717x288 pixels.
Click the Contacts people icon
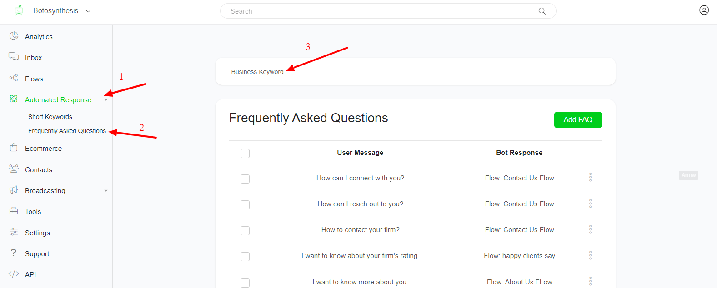coord(14,169)
